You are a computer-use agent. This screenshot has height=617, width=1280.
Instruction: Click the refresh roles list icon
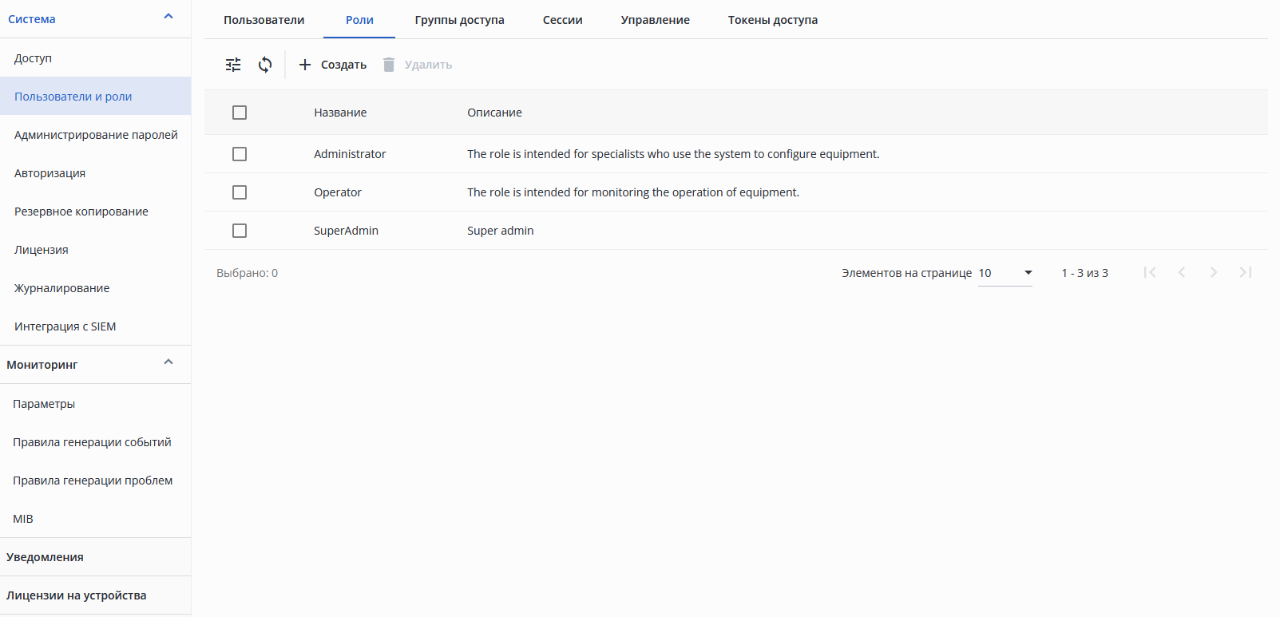coord(265,65)
